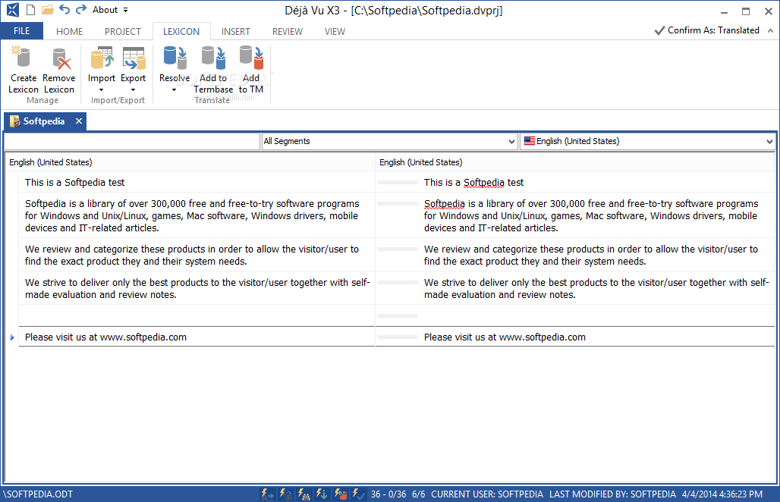Switch to the INSERT ribbon tab
Viewport: 780px width, 502px height.
(x=235, y=31)
